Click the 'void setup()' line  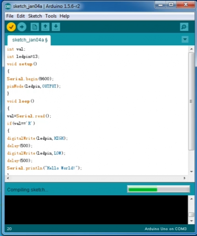click(22, 64)
